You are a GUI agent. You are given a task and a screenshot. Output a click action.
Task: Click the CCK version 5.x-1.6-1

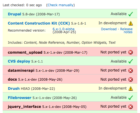[x=79, y=23]
